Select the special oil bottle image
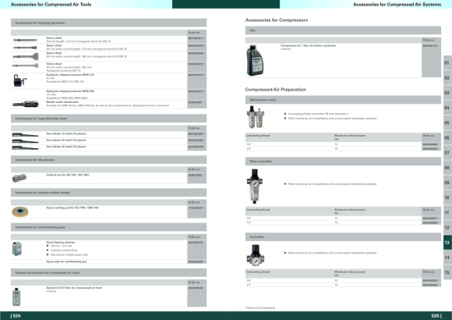452x320 pixels. point(16,297)
